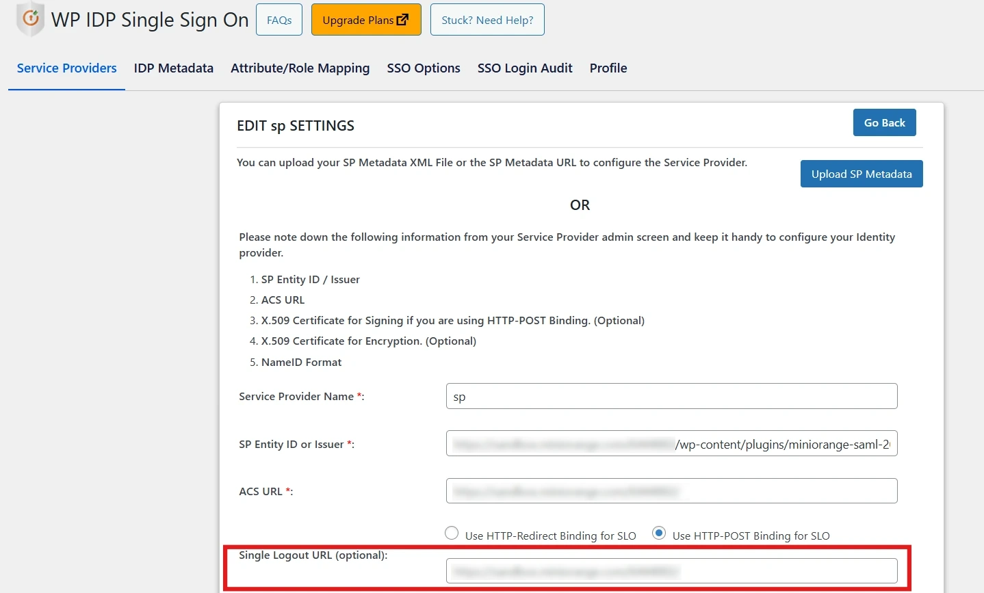Switch to the Service Providers tab

[67, 68]
